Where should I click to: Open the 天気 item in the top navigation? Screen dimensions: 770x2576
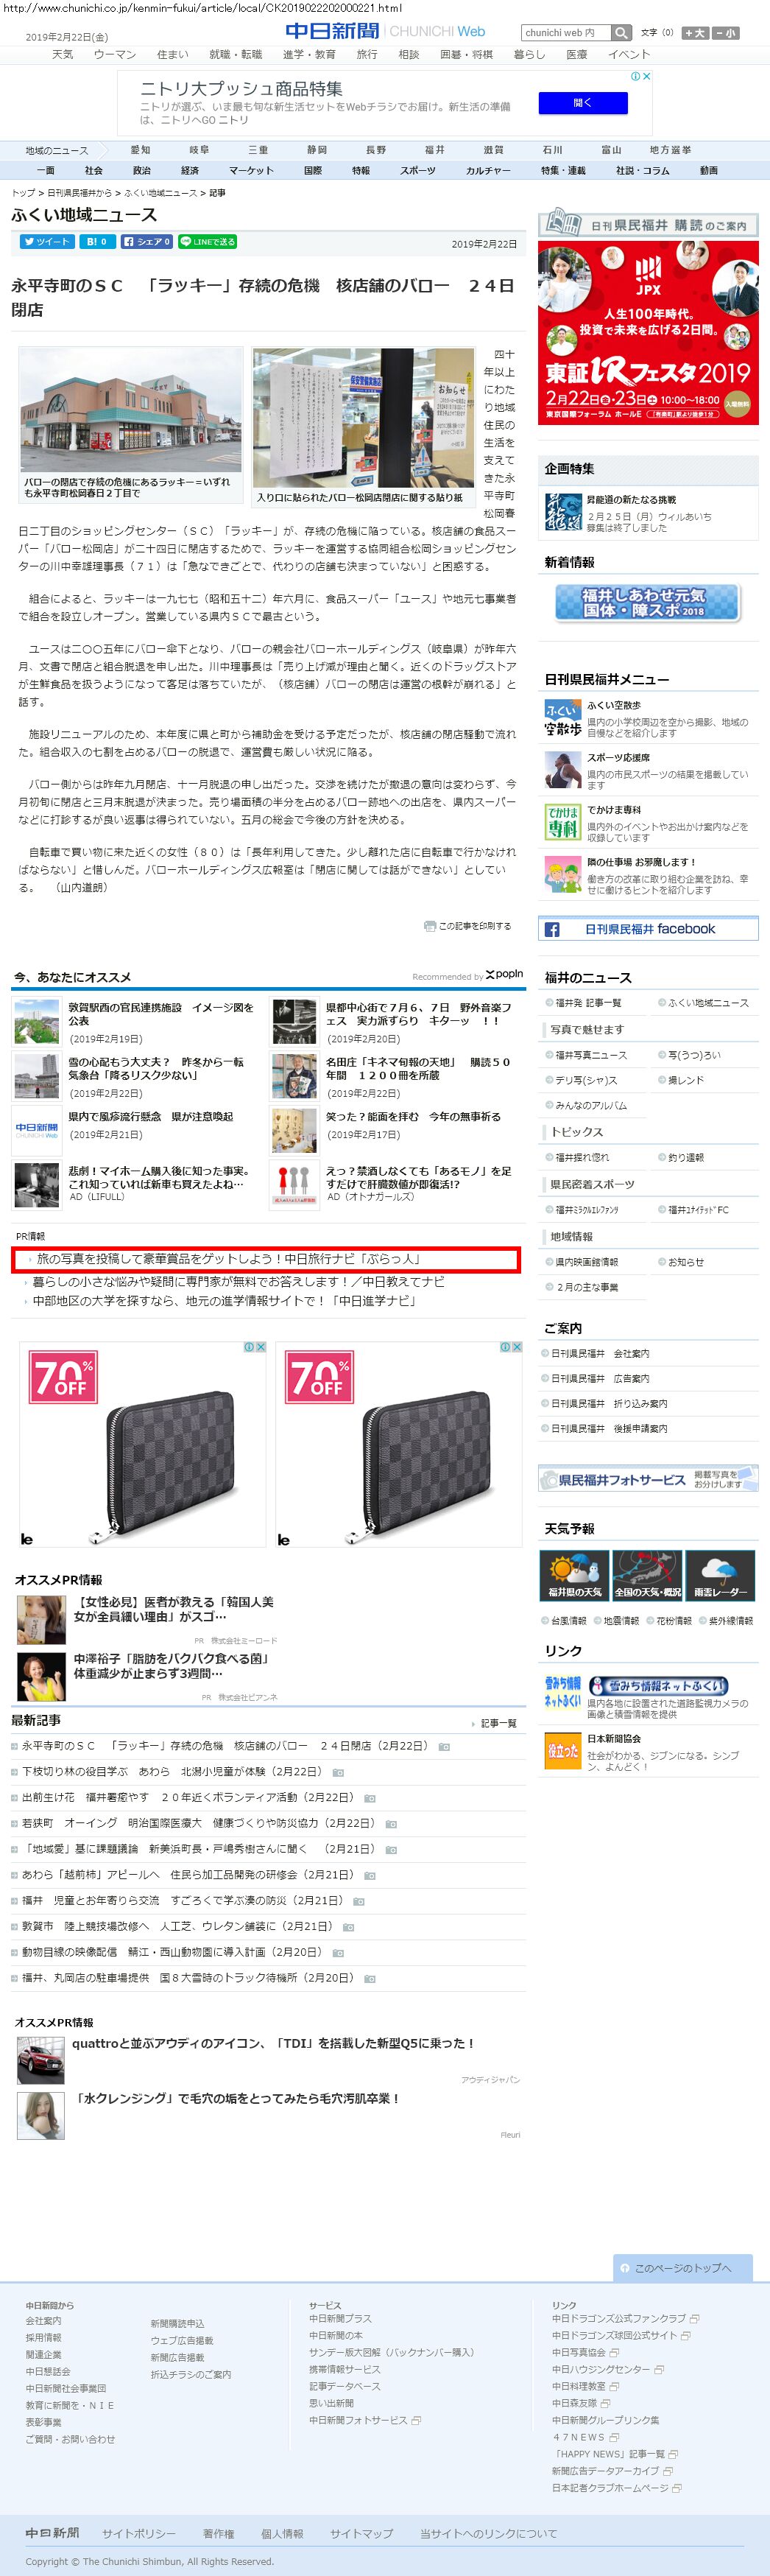pos(63,54)
